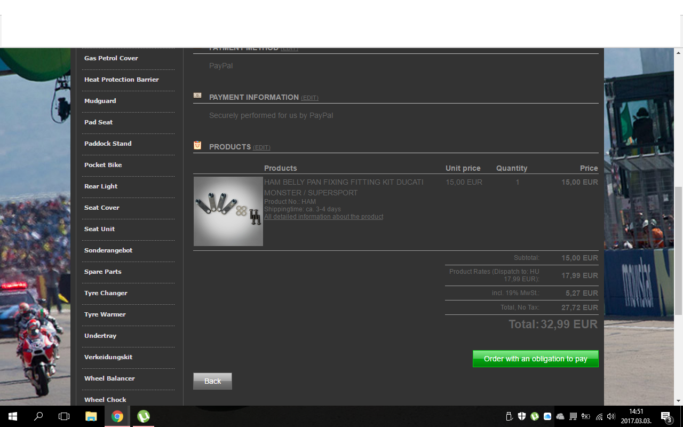
Task: Click the Payment Information section icon
Action: pyautogui.click(x=197, y=96)
